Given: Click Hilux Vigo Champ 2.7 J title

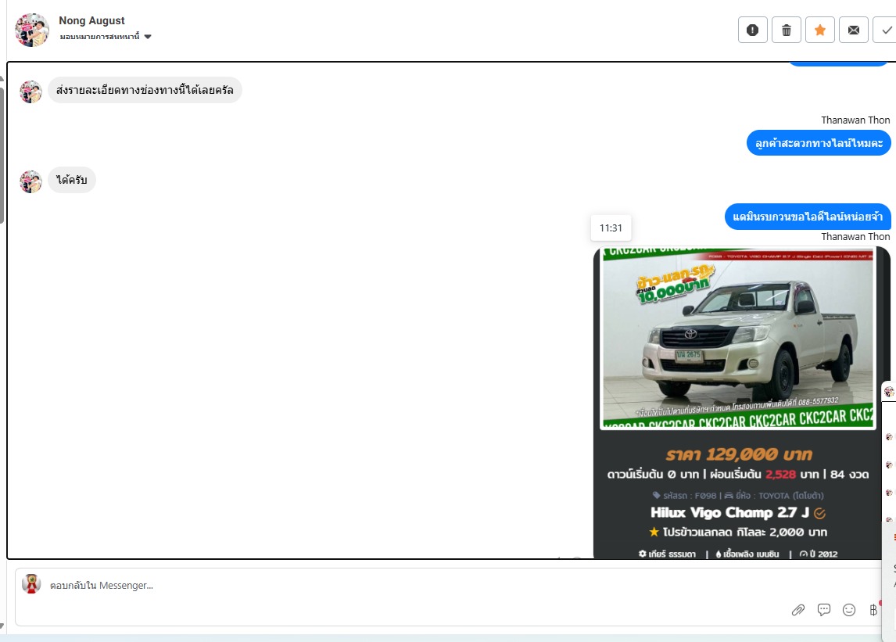Looking at the screenshot, I should (x=729, y=513).
